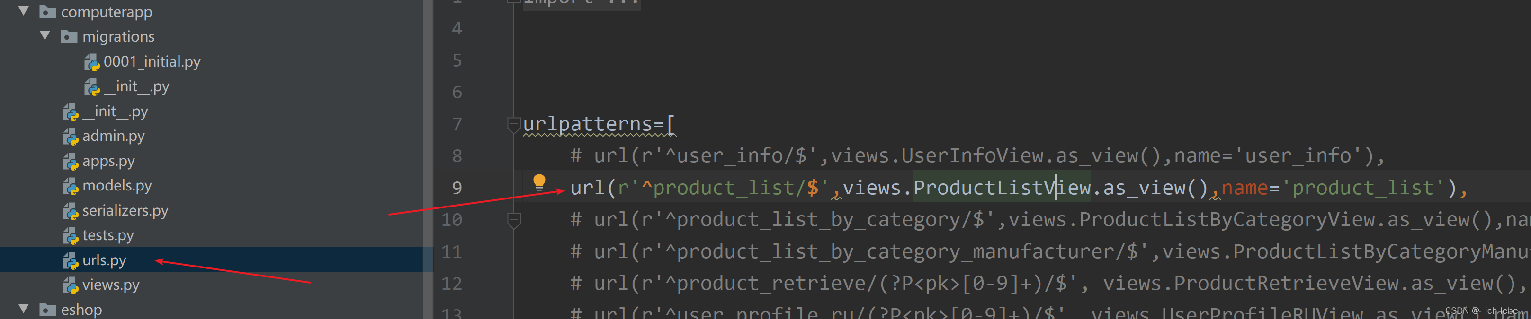Click the commented product_list_by_category_manufacturer line
The image size is (1531, 319).
[1050, 251]
